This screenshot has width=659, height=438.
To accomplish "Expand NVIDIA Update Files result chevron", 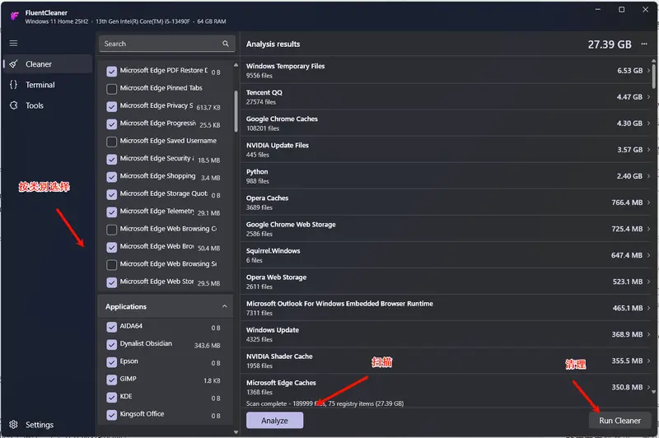I will click(648, 150).
